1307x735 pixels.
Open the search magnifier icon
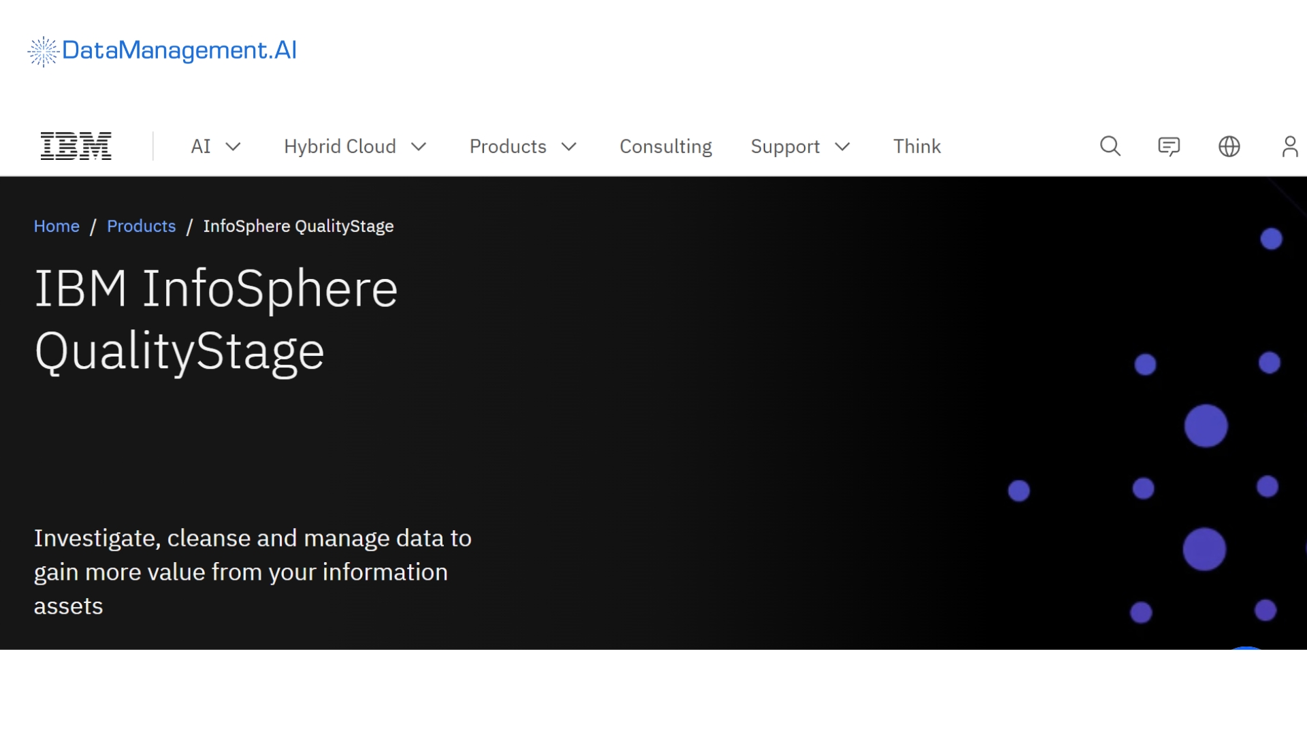1110,146
